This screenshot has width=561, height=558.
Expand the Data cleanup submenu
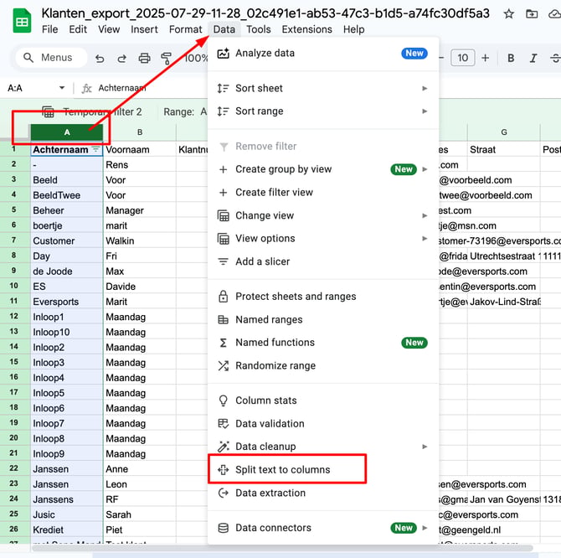pos(323,447)
